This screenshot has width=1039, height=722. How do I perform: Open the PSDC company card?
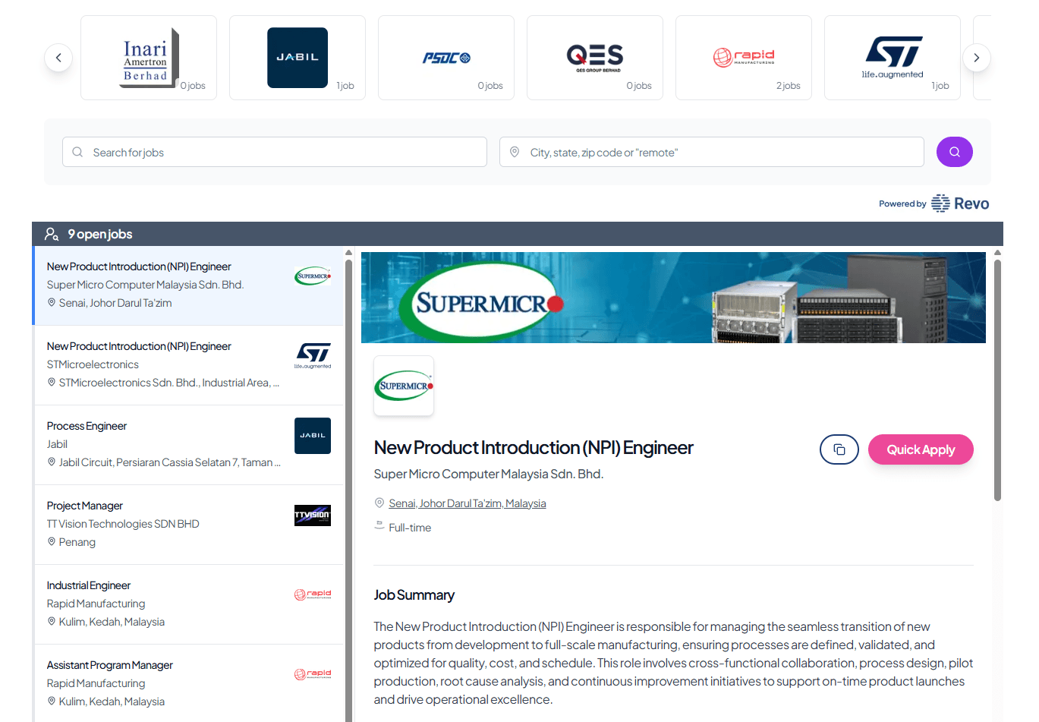tap(446, 58)
